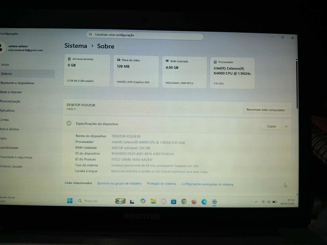Screen dimensions: 327x245
Task: Click the Processador CPU icon
Action: pyautogui.click(x=215, y=62)
